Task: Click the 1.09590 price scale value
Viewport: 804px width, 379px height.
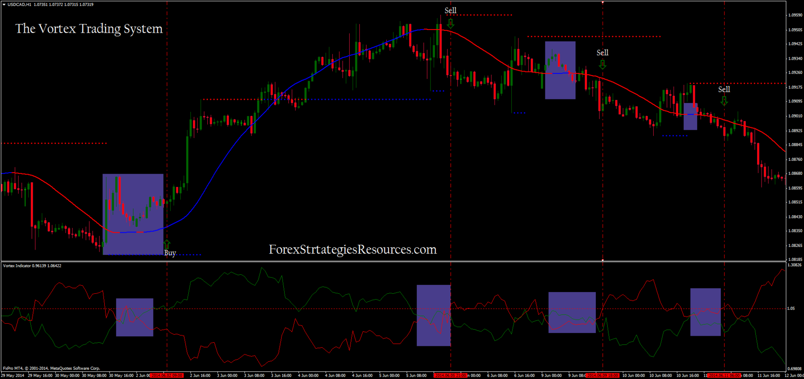Action: click(x=795, y=15)
